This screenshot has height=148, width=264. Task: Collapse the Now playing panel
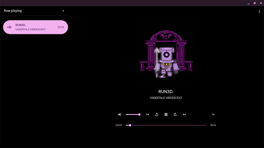(63, 11)
